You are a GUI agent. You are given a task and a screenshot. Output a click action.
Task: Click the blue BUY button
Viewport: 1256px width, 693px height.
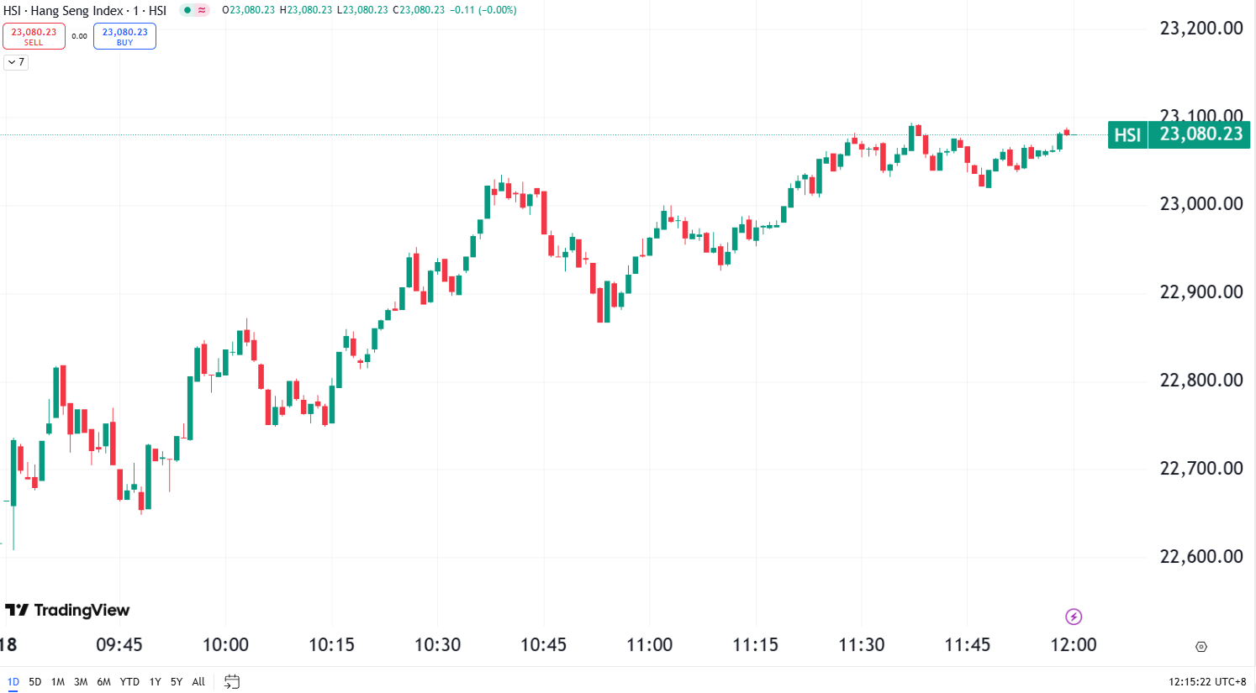(124, 35)
